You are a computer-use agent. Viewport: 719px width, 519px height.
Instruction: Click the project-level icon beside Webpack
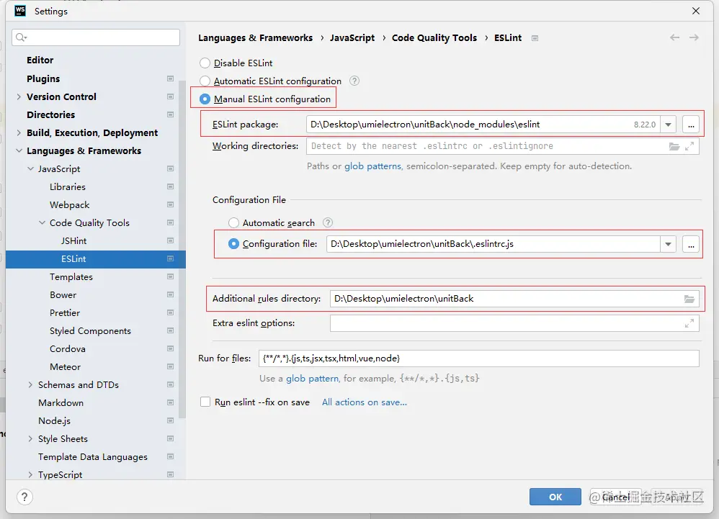click(170, 204)
